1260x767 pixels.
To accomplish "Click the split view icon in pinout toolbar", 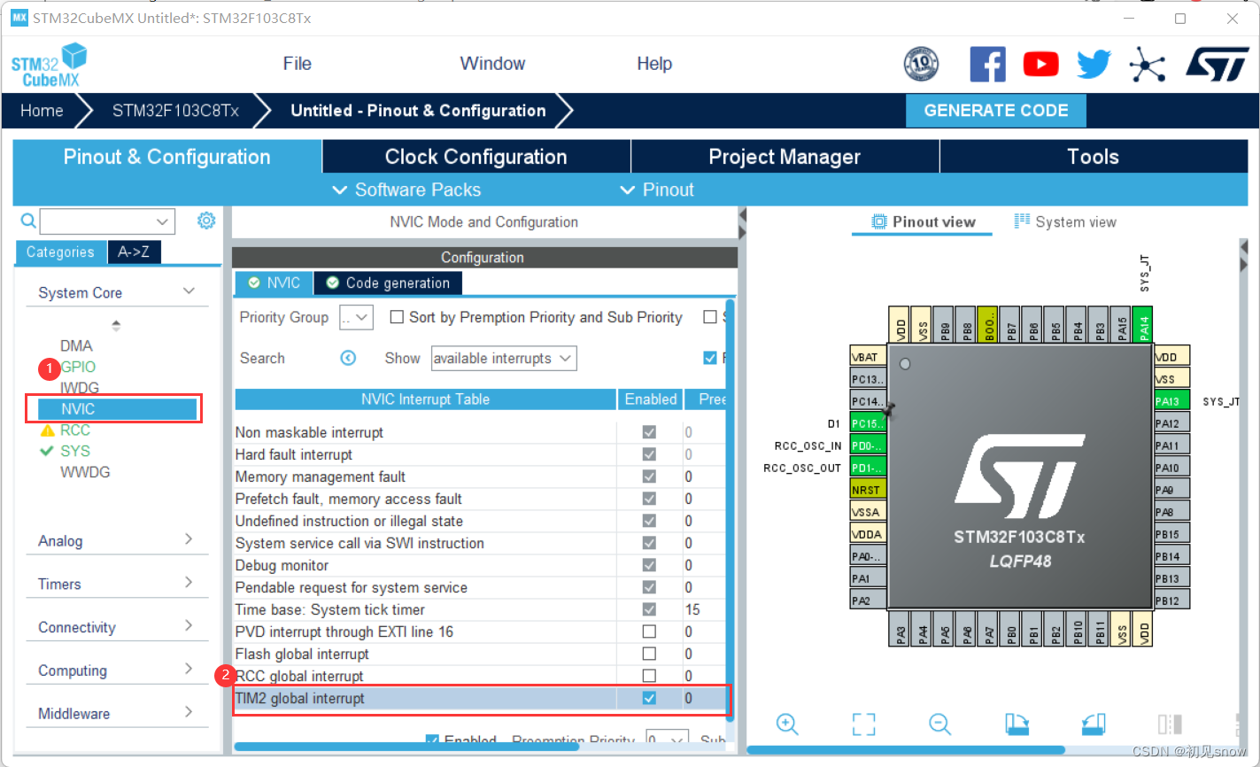I will click(x=1170, y=724).
